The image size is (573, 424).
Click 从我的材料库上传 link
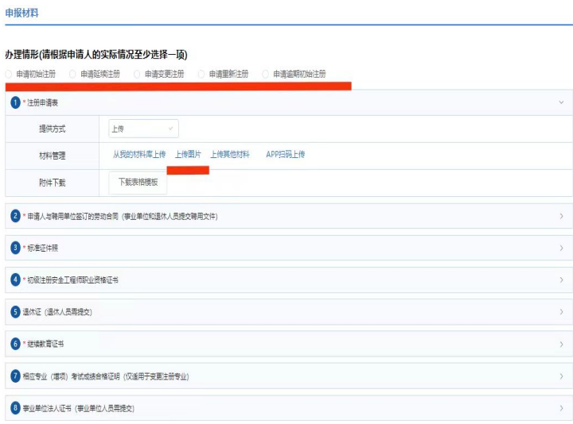pos(139,155)
